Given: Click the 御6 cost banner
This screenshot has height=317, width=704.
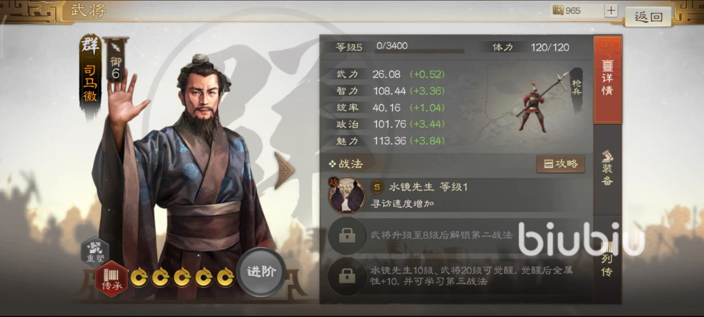Looking at the screenshot, I should [x=116, y=59].
